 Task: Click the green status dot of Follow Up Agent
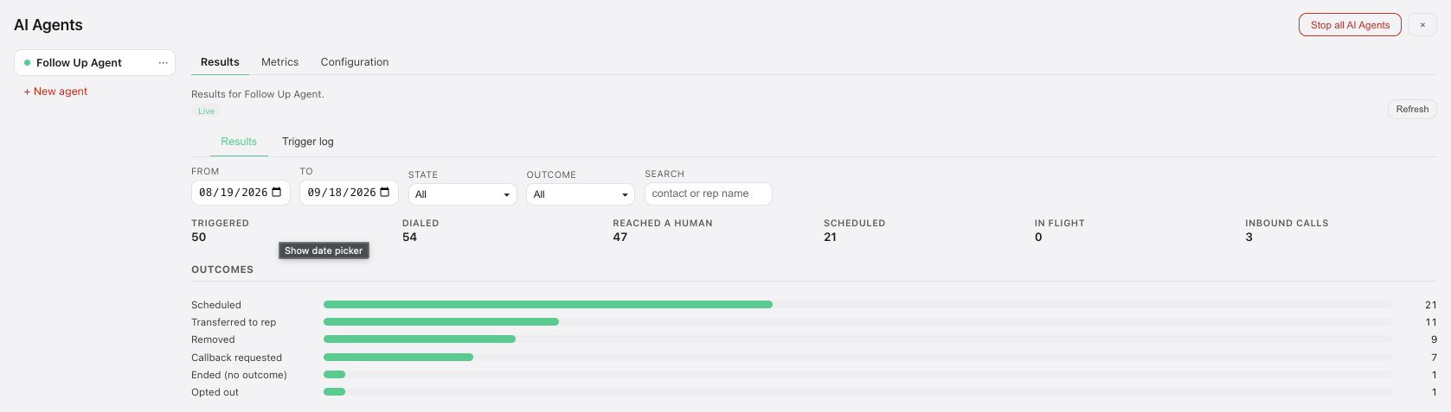coord(27,63)
